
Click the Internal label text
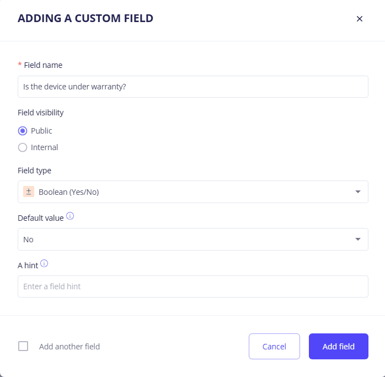[x=44, y=147]
